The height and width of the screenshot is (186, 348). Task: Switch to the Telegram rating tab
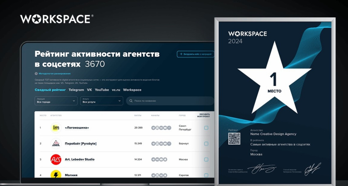coord(76,90)
